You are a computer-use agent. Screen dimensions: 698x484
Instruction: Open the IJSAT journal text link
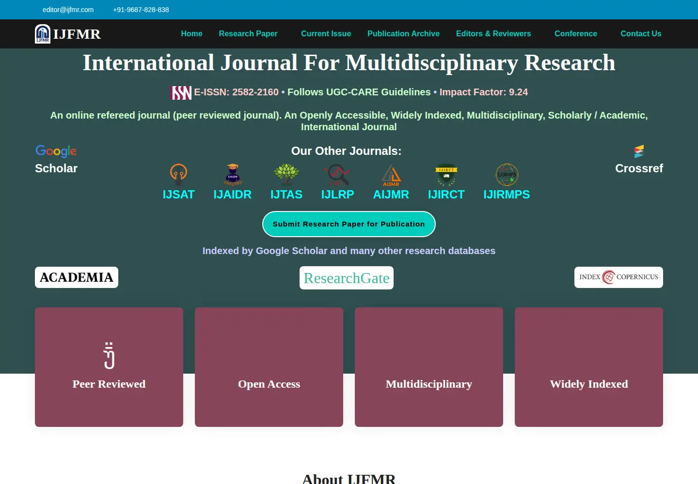point(178,195)
